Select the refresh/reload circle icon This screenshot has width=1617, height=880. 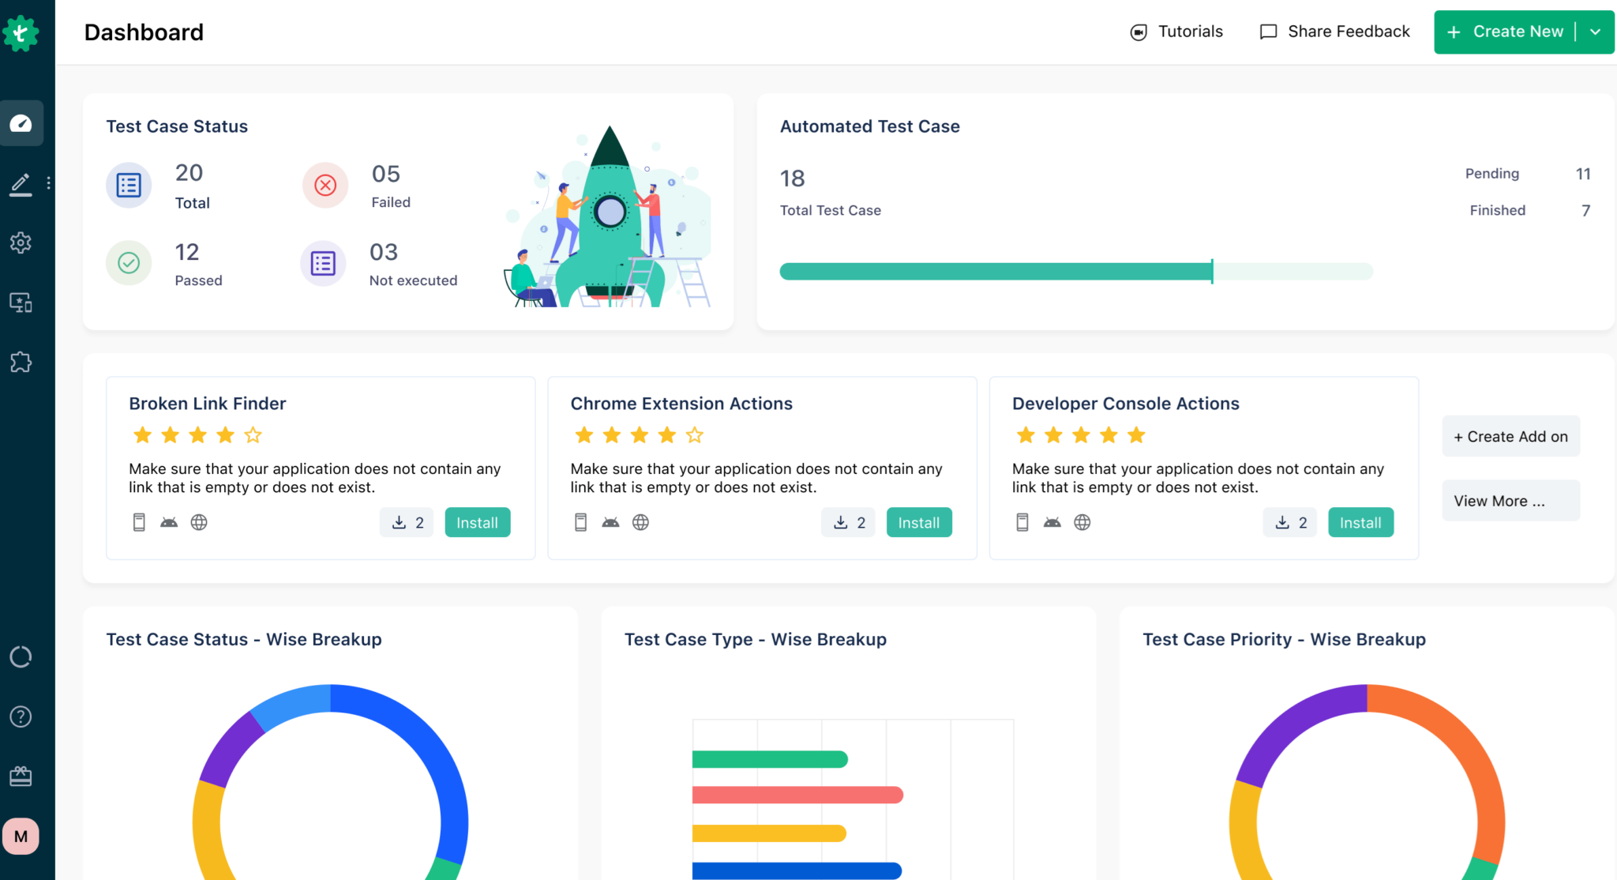coord(21,656)
